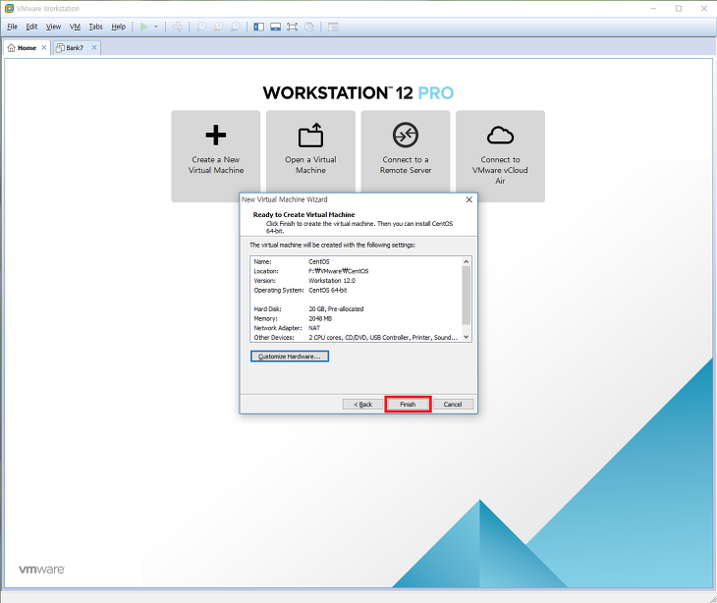Click the Location path value
Viewport: 717px width, 603px height.
[x=339, y=271]
